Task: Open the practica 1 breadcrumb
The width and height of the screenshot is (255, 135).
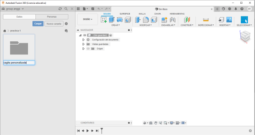Action: tap(15, 31)
